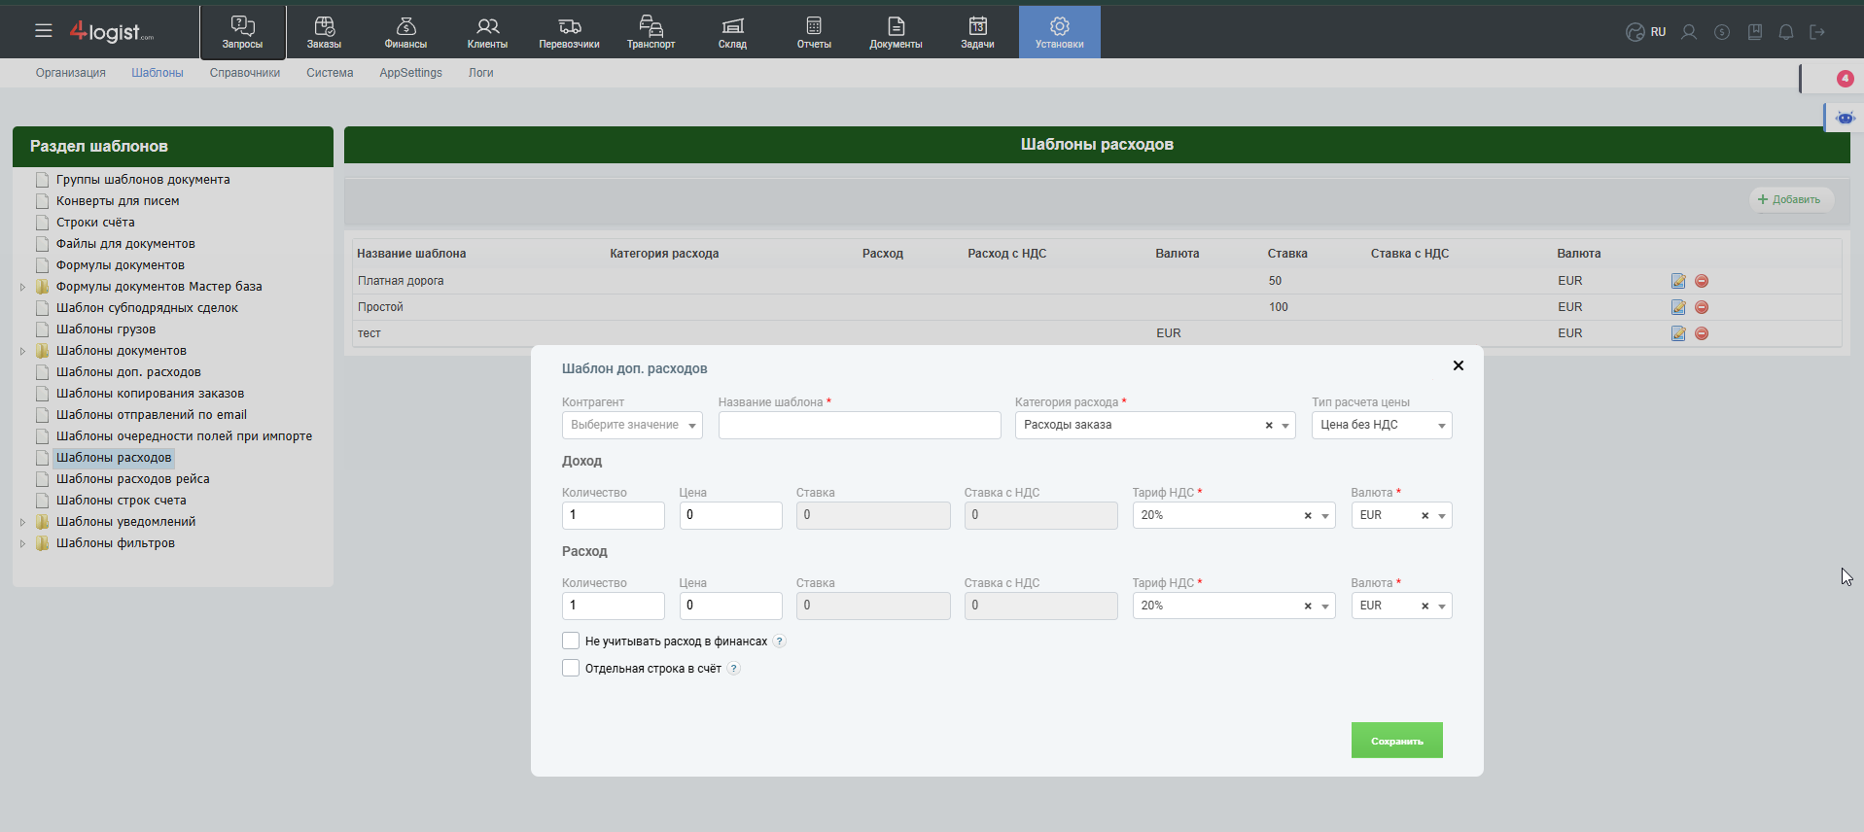The image size is (1864, 832).
Task: Switch to the Справочники submenu
Action: 245,73
